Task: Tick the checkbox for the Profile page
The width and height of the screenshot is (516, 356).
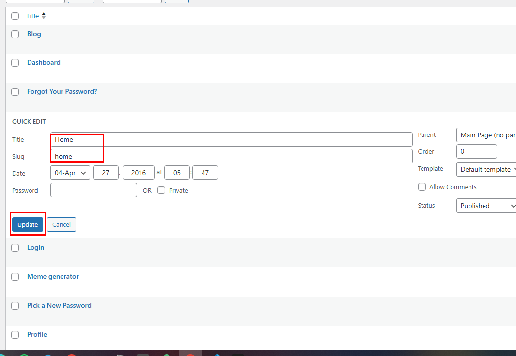Action: pyautogui.click(x=15, y=334)
